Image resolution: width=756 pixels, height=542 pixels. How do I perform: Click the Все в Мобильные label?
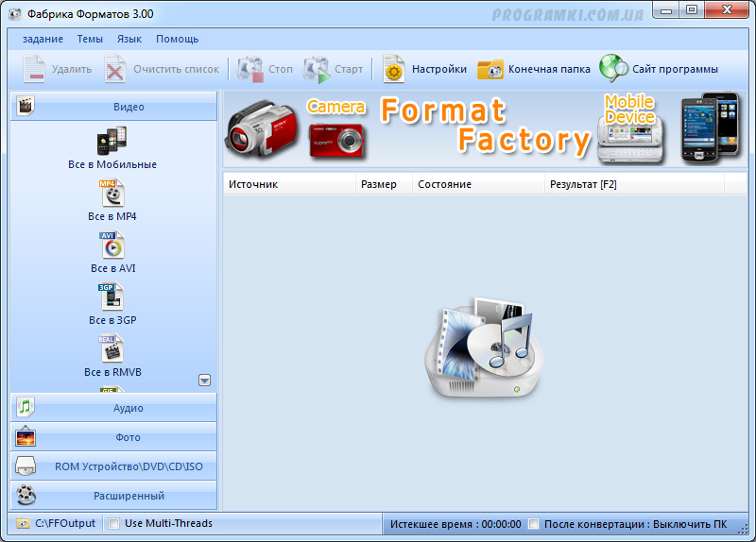(x=112, y=164)
